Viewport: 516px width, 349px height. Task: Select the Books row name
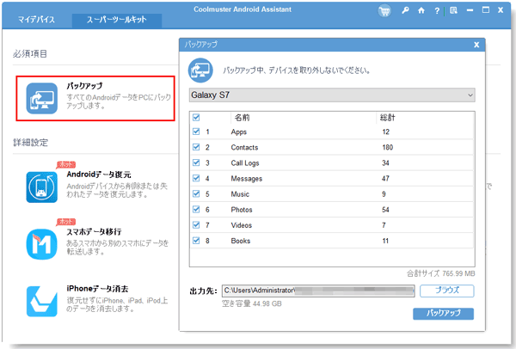pos(241,241)
